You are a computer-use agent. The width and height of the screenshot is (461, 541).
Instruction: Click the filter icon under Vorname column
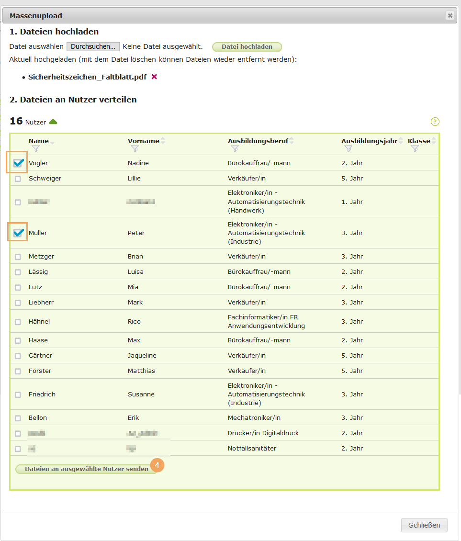click(x=135, y=149)
